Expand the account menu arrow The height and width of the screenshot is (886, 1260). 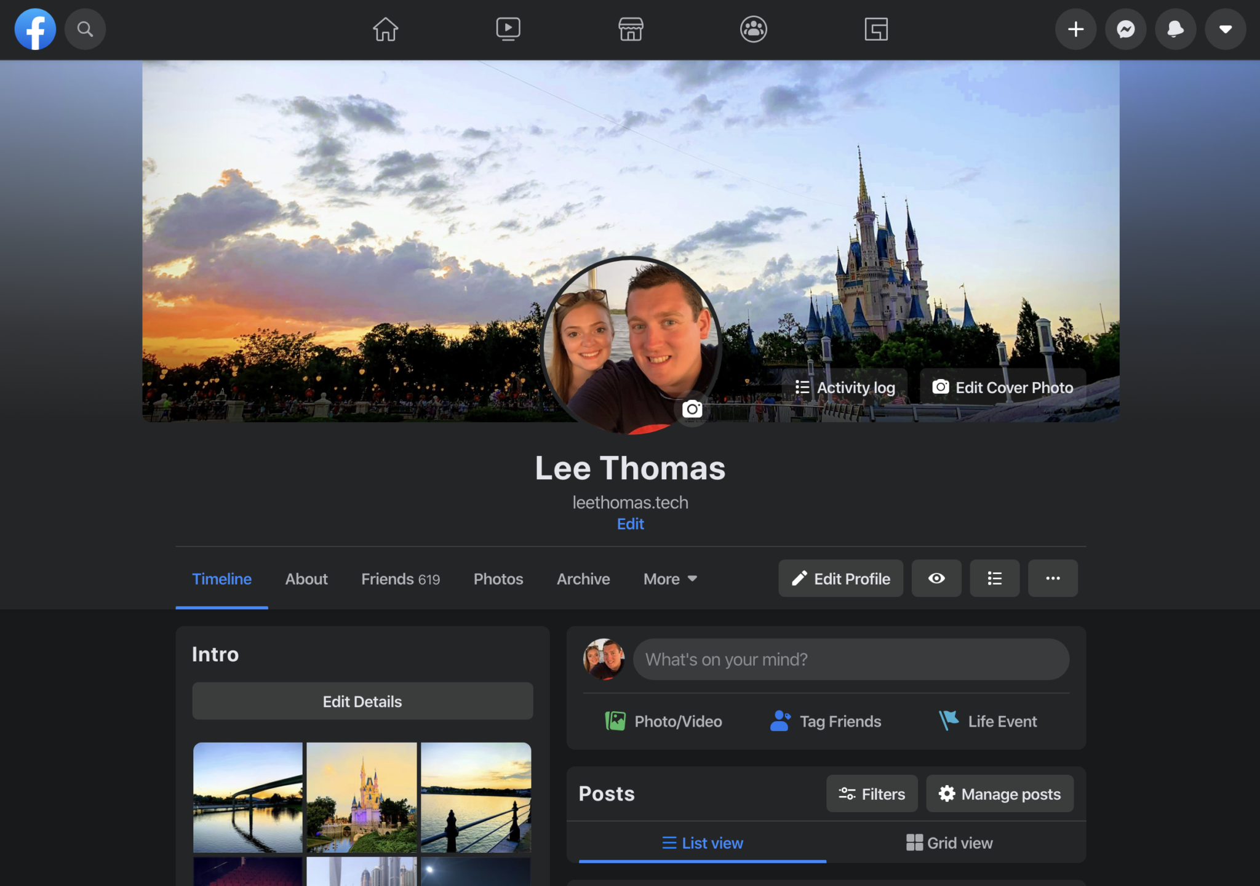tap(1224, 29)
